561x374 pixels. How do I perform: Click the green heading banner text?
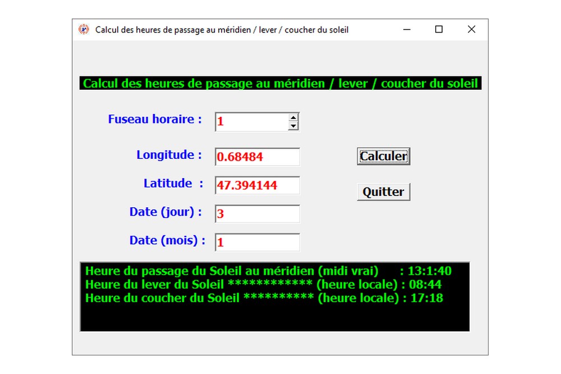coord(280,83)
